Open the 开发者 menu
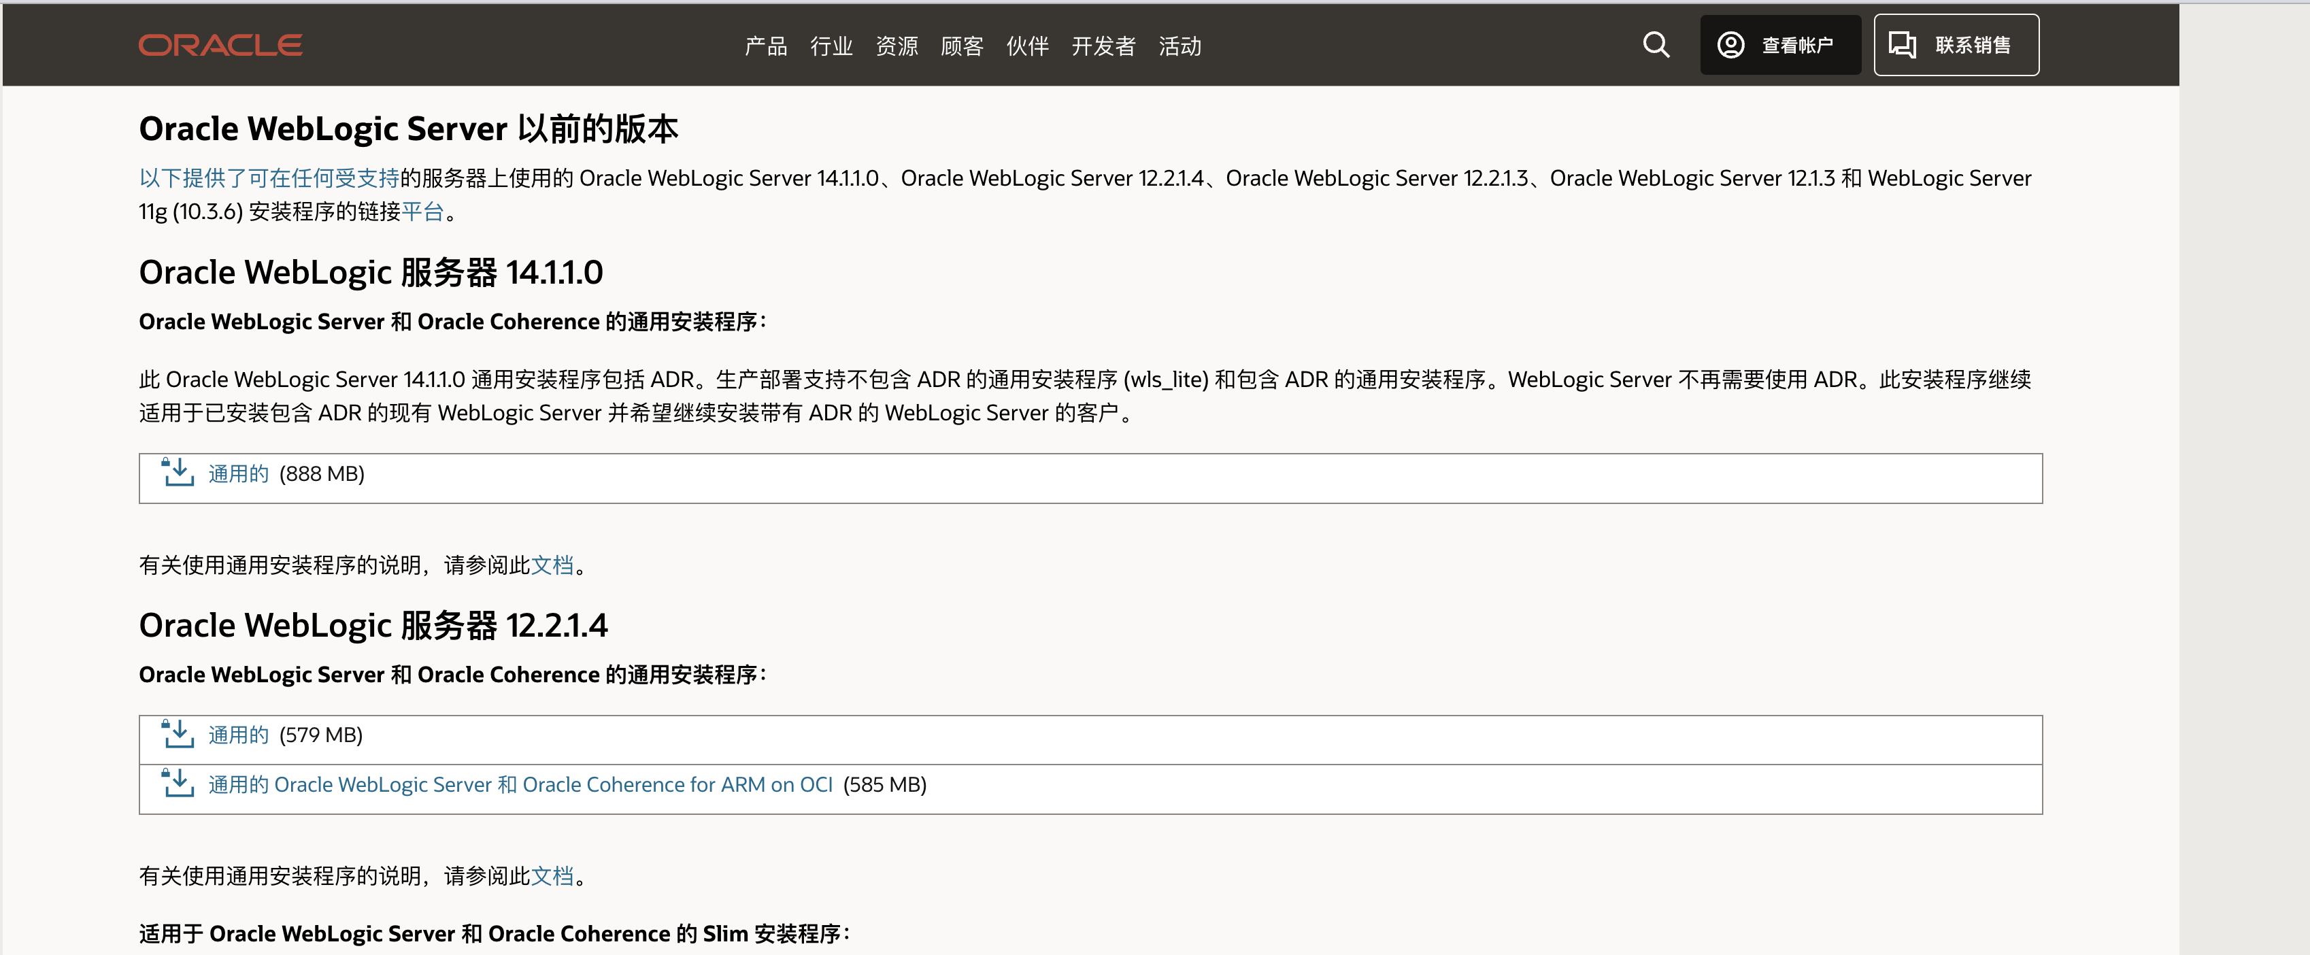Image resolution: width=2310 pixels, height=955 pixels. 1104,46
